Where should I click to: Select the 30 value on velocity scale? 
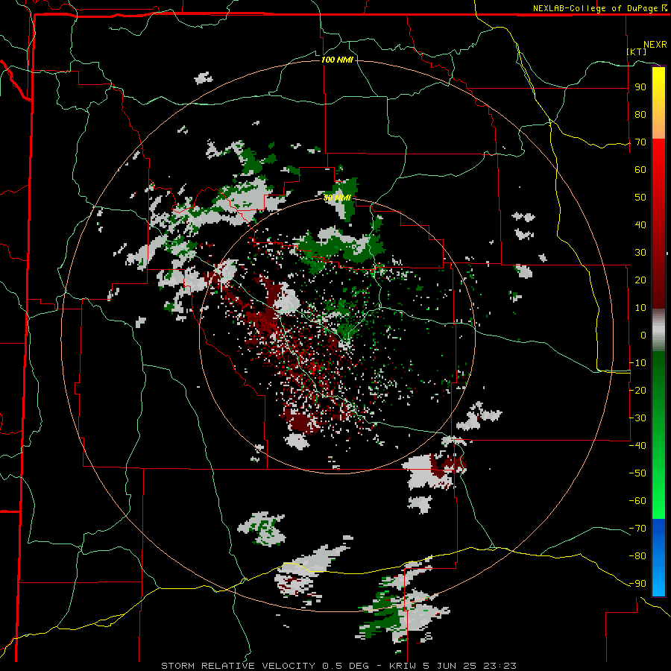pos(640,253)
